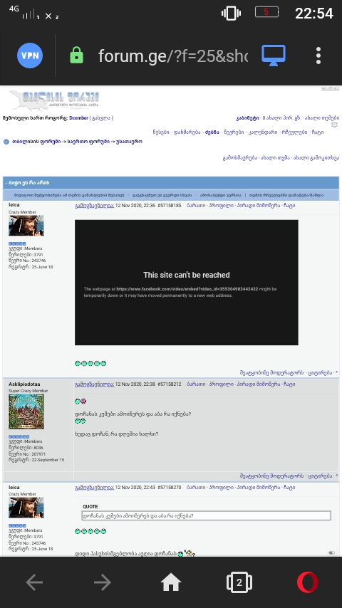Click the post number #57158185

point(170,206)
